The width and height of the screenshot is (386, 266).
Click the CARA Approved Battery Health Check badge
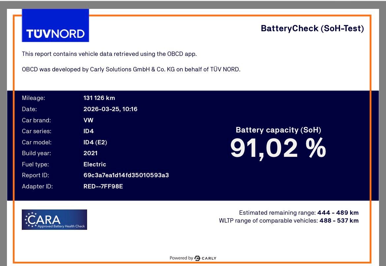(x=54, y=220)
